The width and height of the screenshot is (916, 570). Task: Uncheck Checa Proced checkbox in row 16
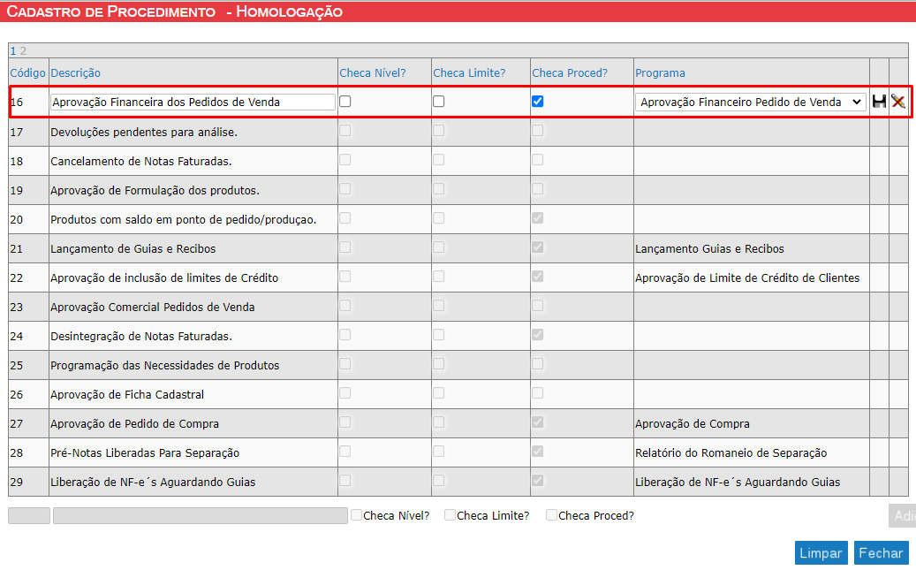pyautogui.click(x=537, y=101)
